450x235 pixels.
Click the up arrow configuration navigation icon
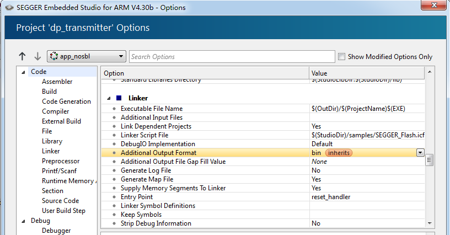(22, 56)
